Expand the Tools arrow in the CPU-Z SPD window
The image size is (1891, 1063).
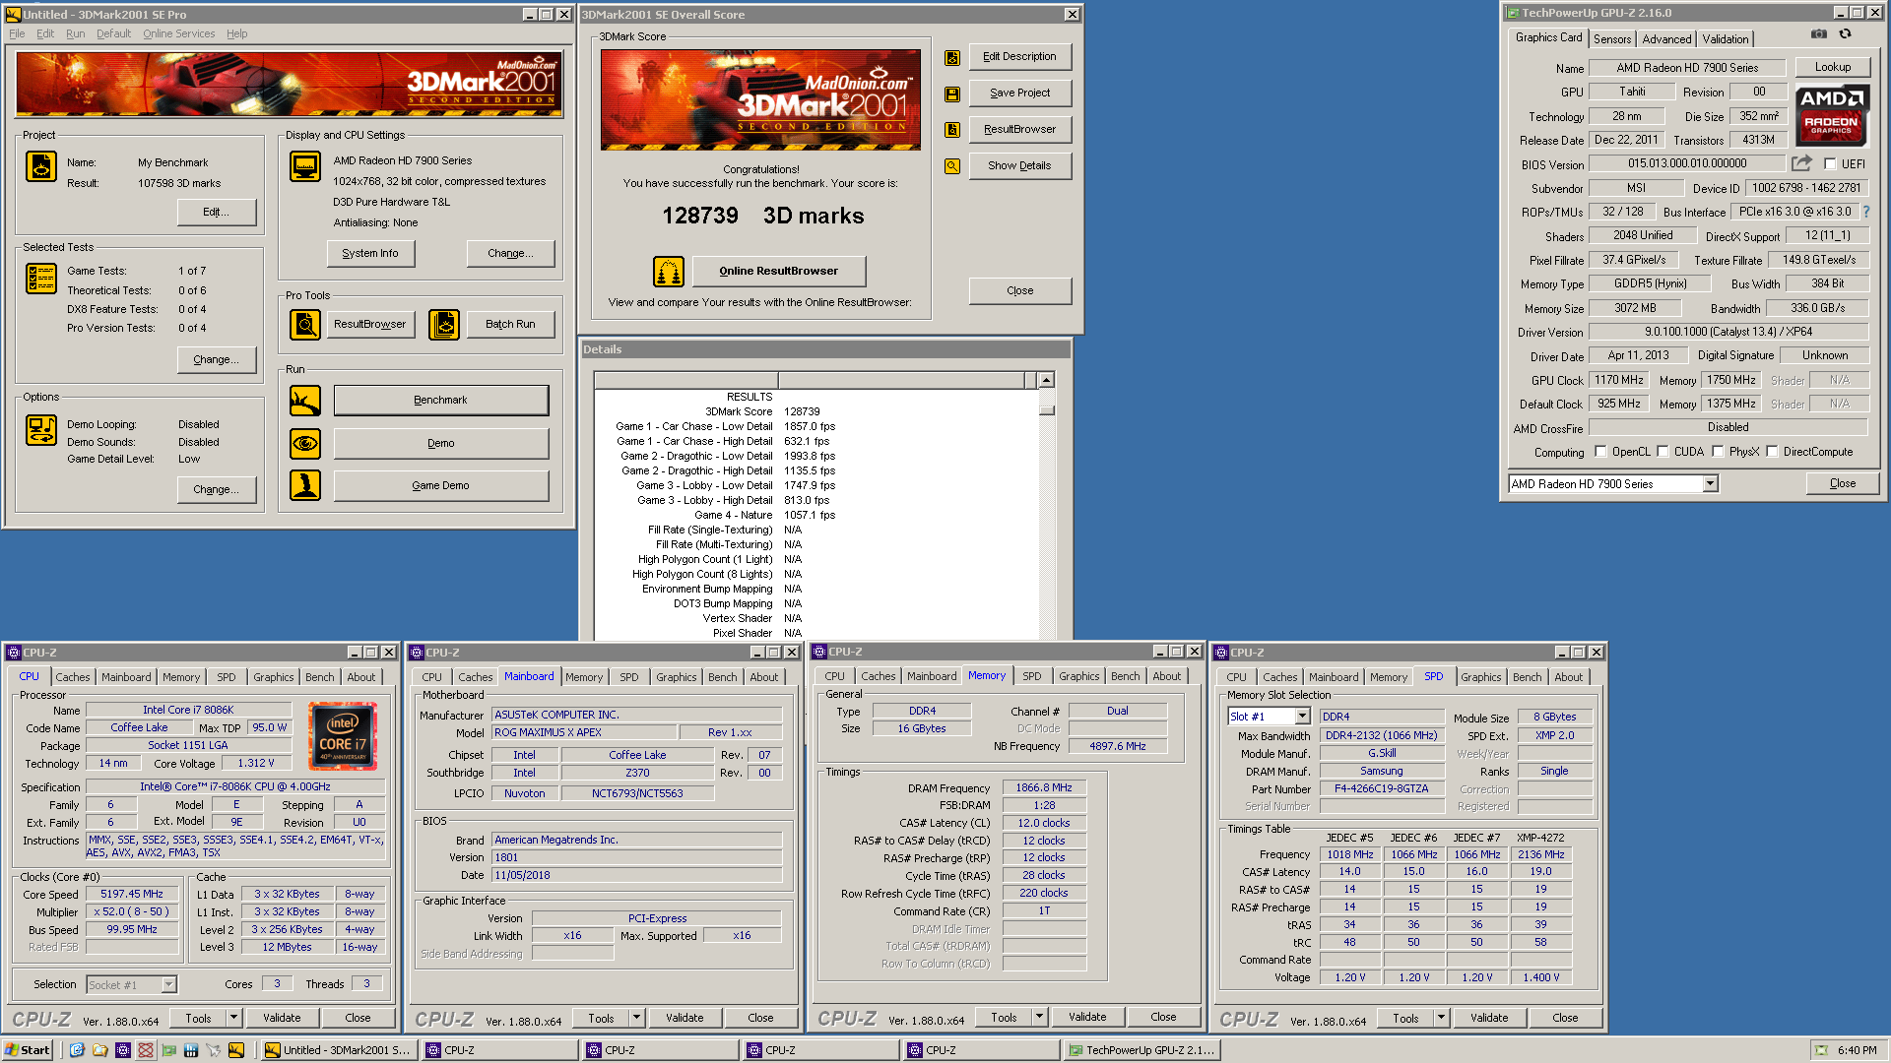(1442, 1018)
